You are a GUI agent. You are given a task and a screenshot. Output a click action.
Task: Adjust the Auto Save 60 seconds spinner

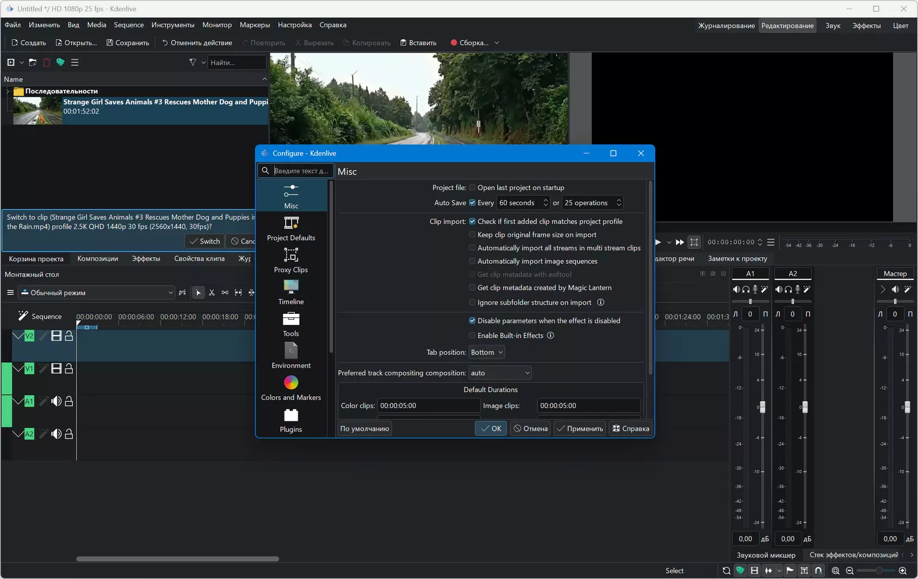pos(523,203)
